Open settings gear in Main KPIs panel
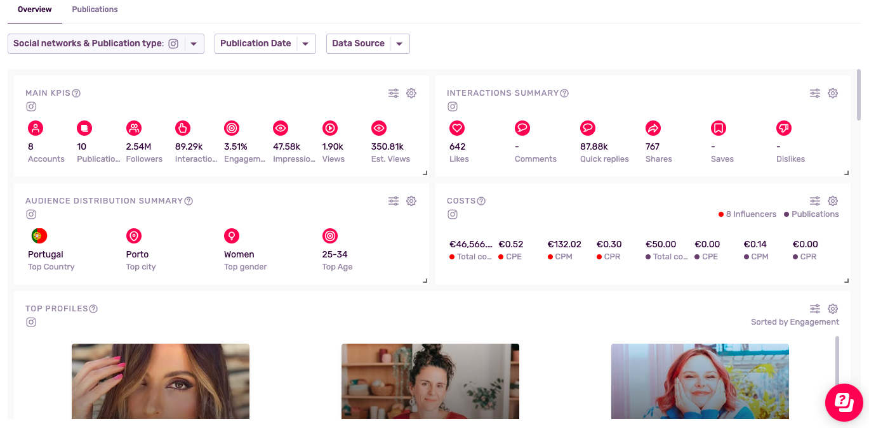The height and width of the screenshot is (428, 869). 411,93
